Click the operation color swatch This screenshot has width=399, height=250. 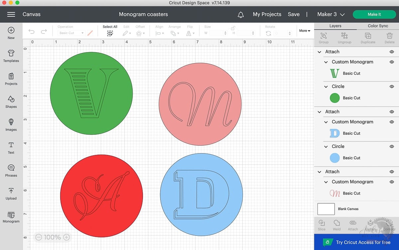click(90, 33)
